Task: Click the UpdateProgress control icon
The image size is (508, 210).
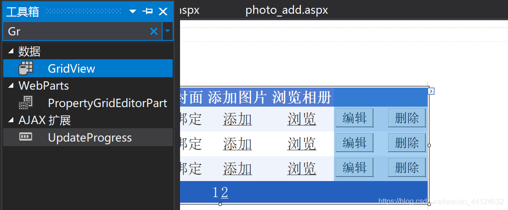Action: 26,137
